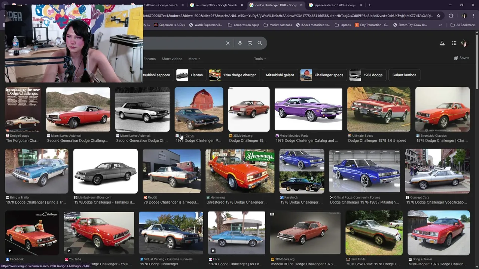Click the magnifying glass search icon

(260, 43)
